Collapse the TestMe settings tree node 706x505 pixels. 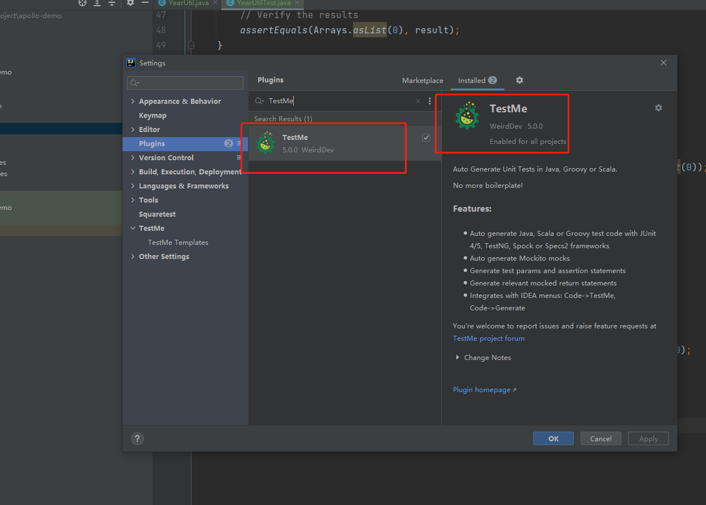coord(133,229)
